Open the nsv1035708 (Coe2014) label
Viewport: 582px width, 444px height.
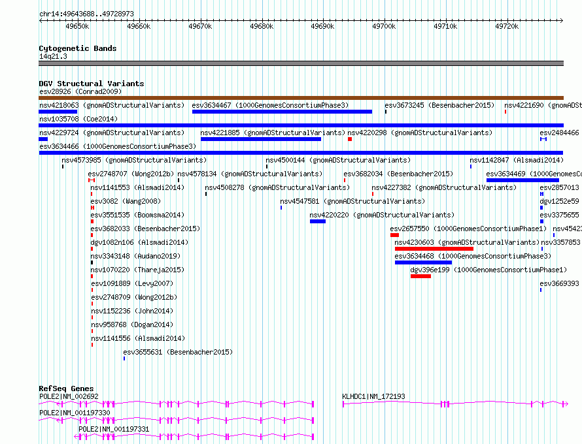(78, 119)
